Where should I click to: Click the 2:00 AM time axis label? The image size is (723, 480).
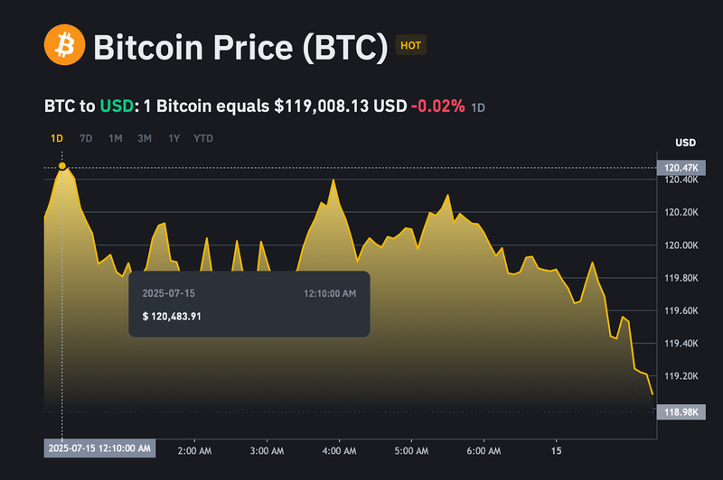point(194,448)
